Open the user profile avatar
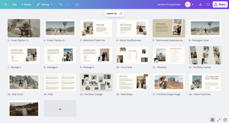This screenshot has height=123, width=229. (x=188, y=5)
